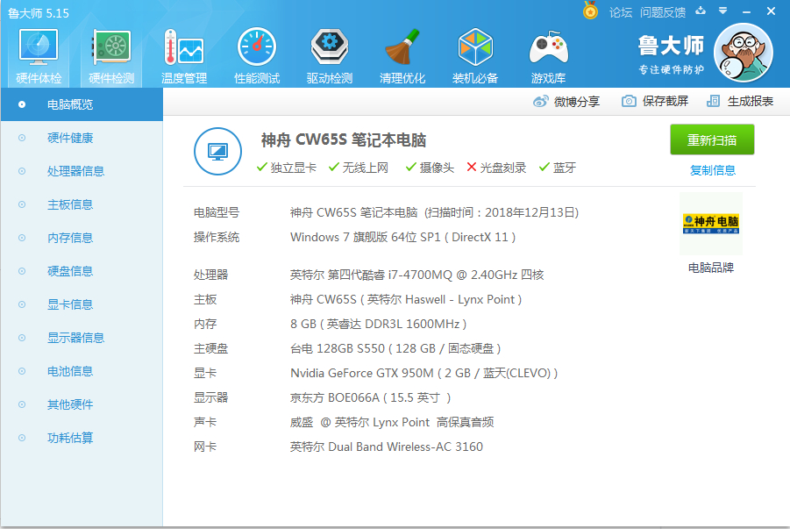Share via 微博分享 icon

click(540, 102)
